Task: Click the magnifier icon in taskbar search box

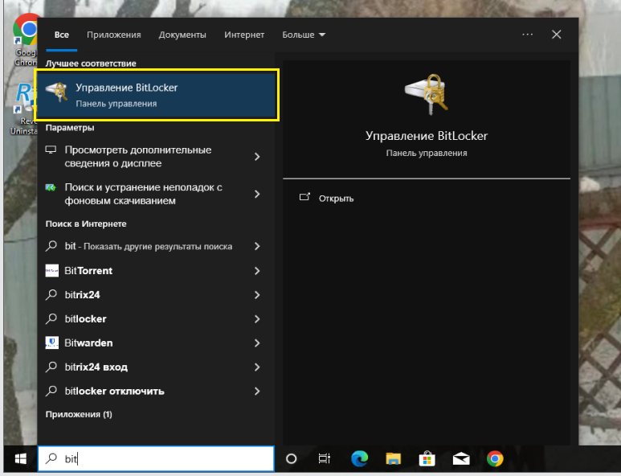Action: (51, 458)
